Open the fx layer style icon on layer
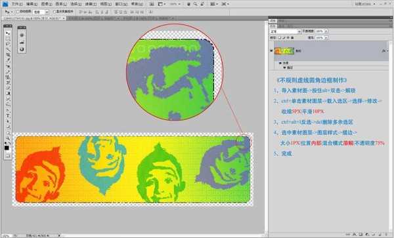The image size is (394, 238). coord(384,50)
